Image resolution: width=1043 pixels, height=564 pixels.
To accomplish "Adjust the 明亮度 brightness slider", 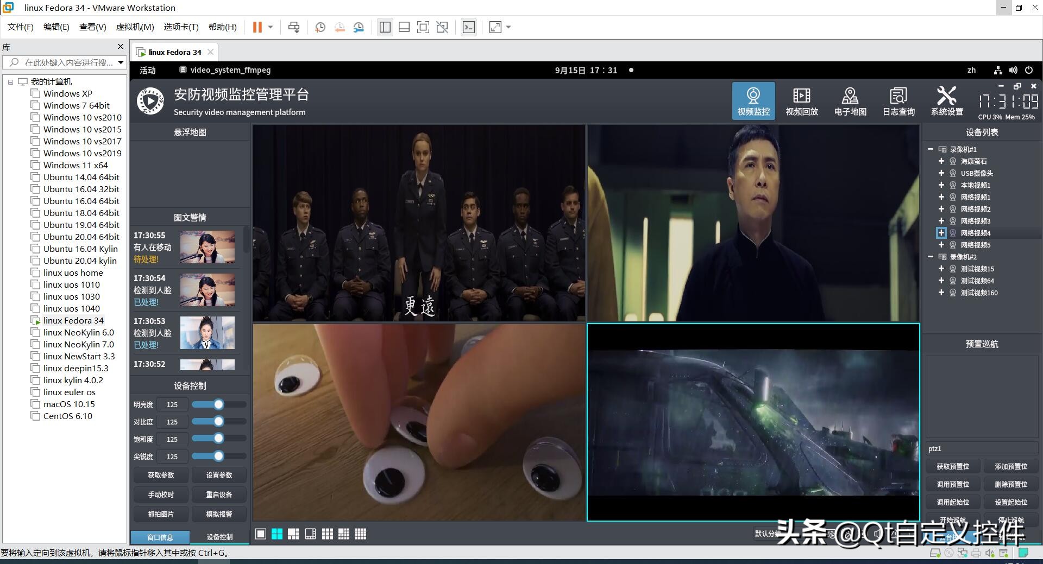I will [x=219, y=404].
